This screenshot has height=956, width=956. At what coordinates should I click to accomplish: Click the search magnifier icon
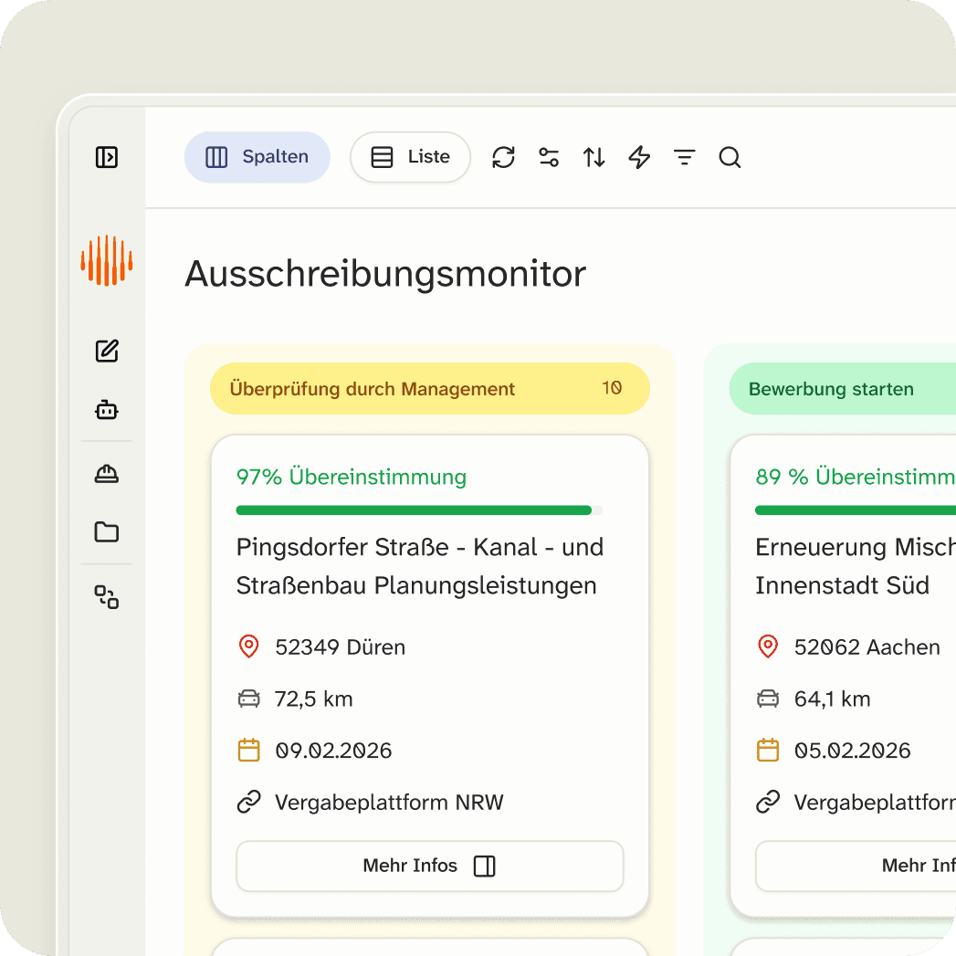730,157
